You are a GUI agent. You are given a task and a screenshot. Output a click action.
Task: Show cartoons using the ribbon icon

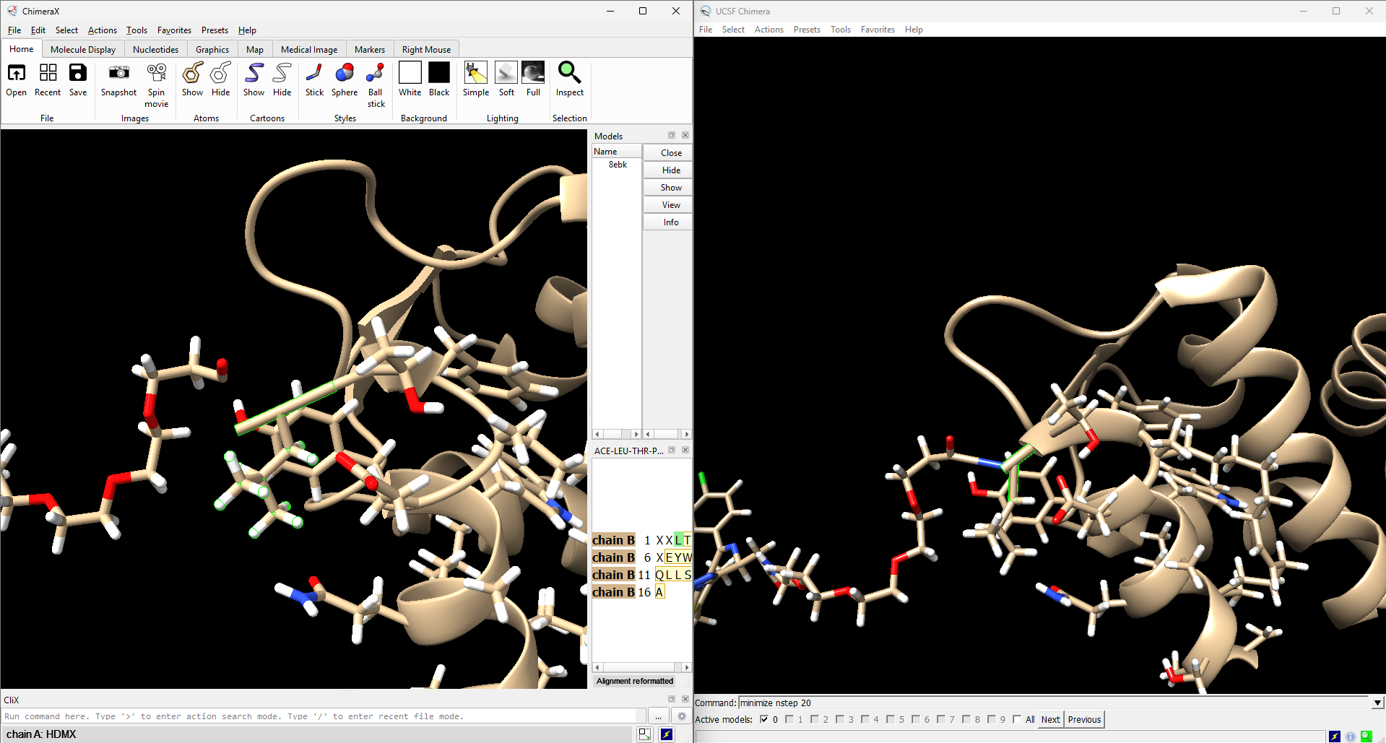(254, 73)
